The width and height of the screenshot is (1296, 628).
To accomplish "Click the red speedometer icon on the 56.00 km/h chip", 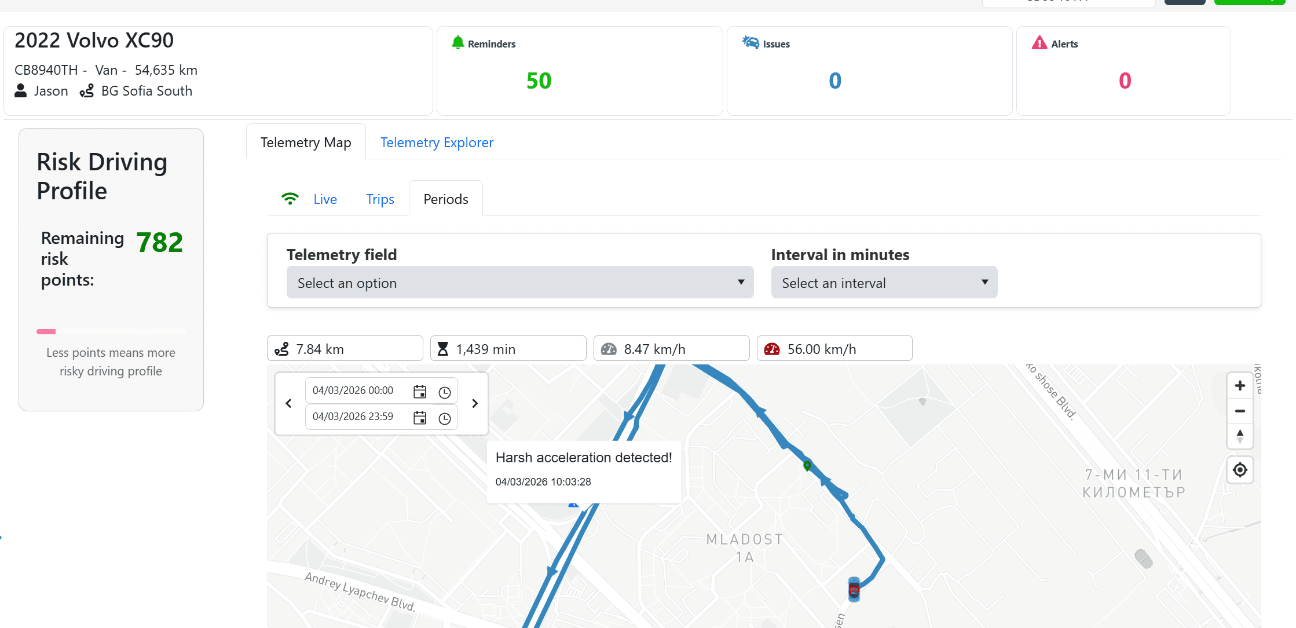I will pos(772,348).
